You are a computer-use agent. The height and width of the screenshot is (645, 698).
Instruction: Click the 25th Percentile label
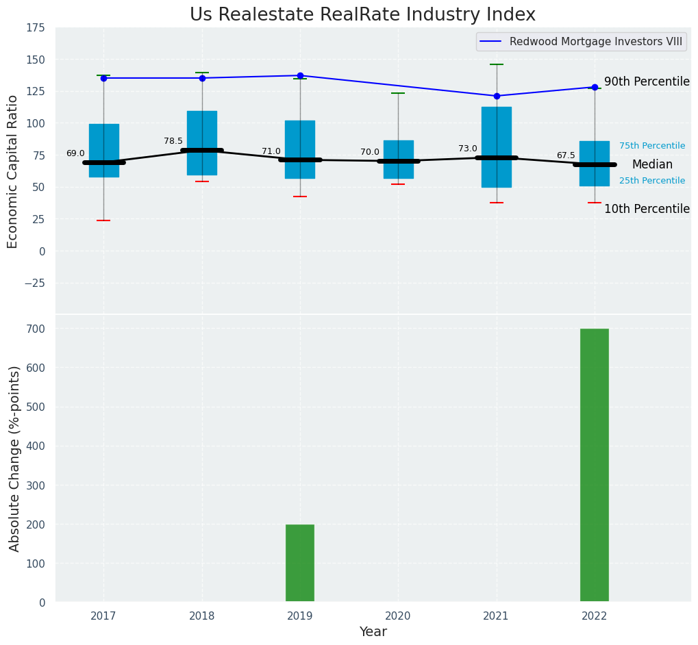[651, 181]
